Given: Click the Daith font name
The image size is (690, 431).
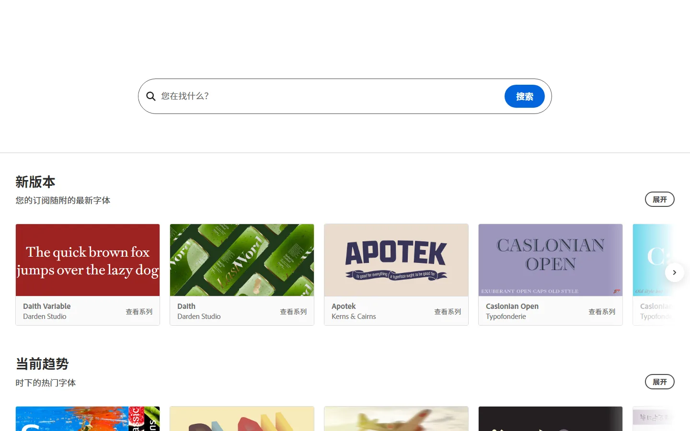Looking at the screenshot, I should [186, 306].
